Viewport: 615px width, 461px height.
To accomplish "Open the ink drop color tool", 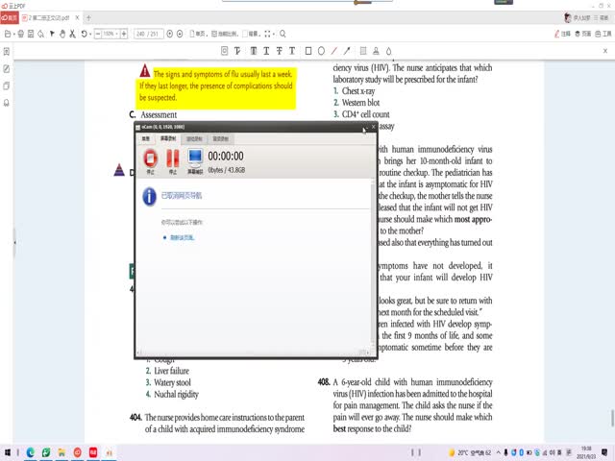I will point(388,51).
